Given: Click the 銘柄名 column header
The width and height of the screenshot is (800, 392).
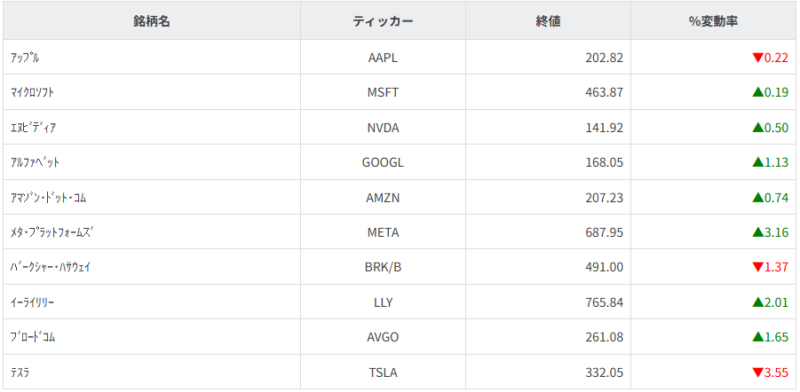Looking at the screenshot, I should (x=152, y=21).
